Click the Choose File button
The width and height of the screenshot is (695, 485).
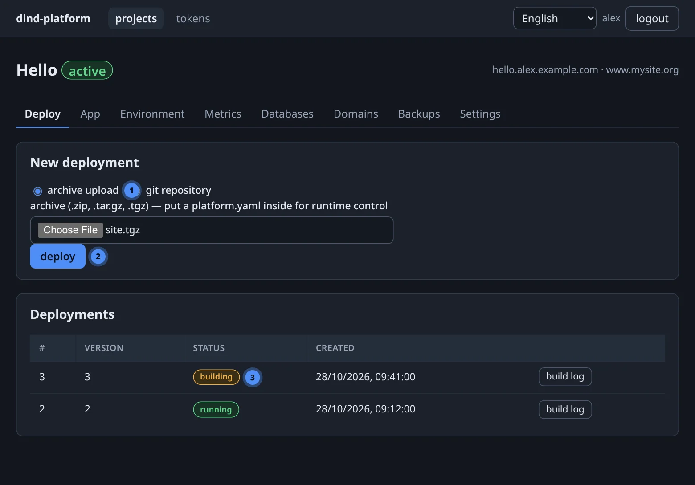click(x=70, y=230)
